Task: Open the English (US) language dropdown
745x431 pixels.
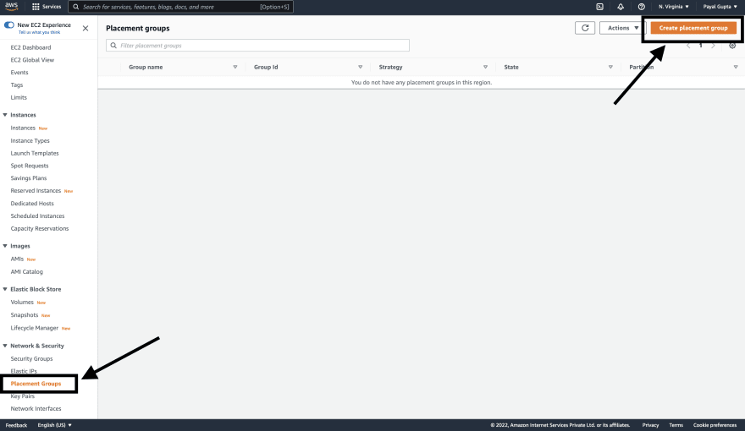Action: 55,425
